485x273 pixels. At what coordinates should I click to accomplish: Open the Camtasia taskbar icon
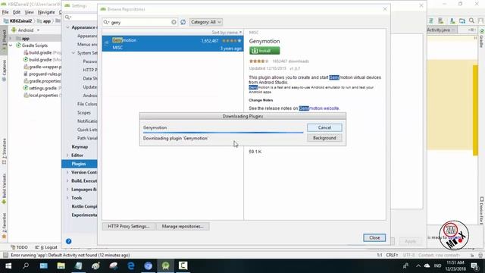183,266
